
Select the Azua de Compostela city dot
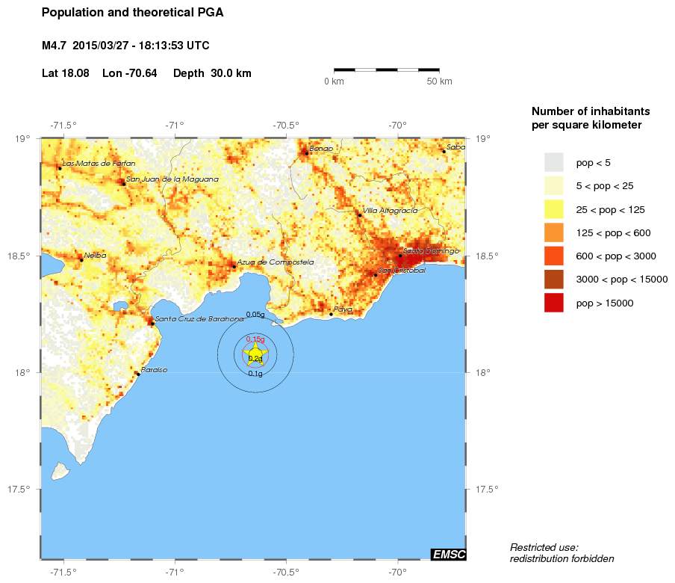(234, 267)
